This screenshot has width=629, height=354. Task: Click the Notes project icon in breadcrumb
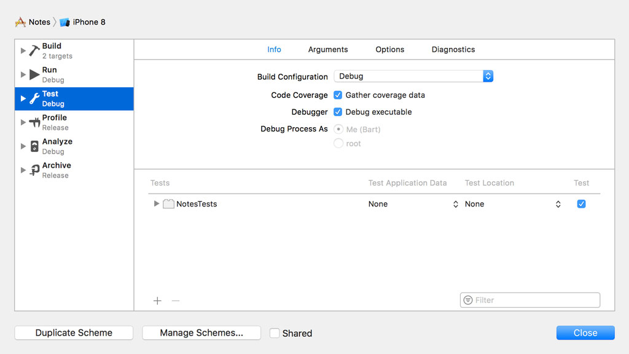(x=20, y=22)
